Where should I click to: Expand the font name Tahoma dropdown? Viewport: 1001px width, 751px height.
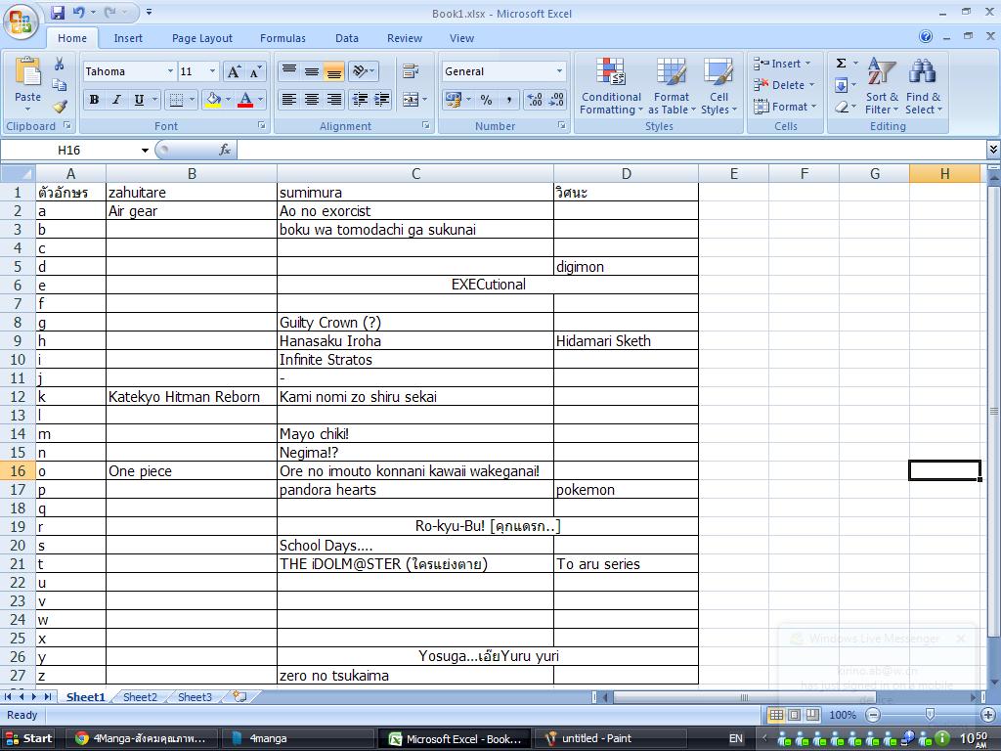170,71
